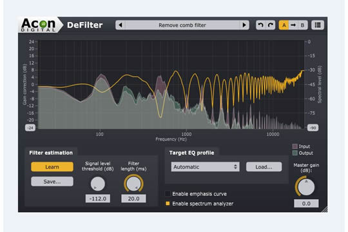Switch to B settings slot

coord(302,25)
